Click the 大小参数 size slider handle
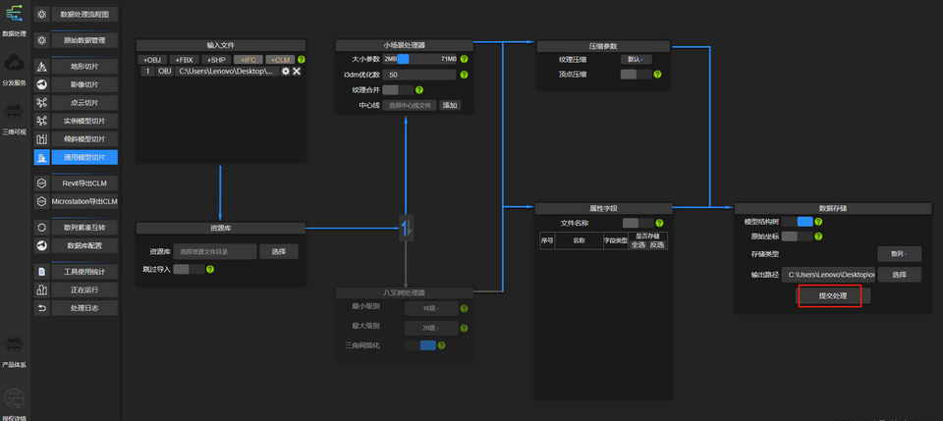Viewport: 943px width, 421px height. 403,59
